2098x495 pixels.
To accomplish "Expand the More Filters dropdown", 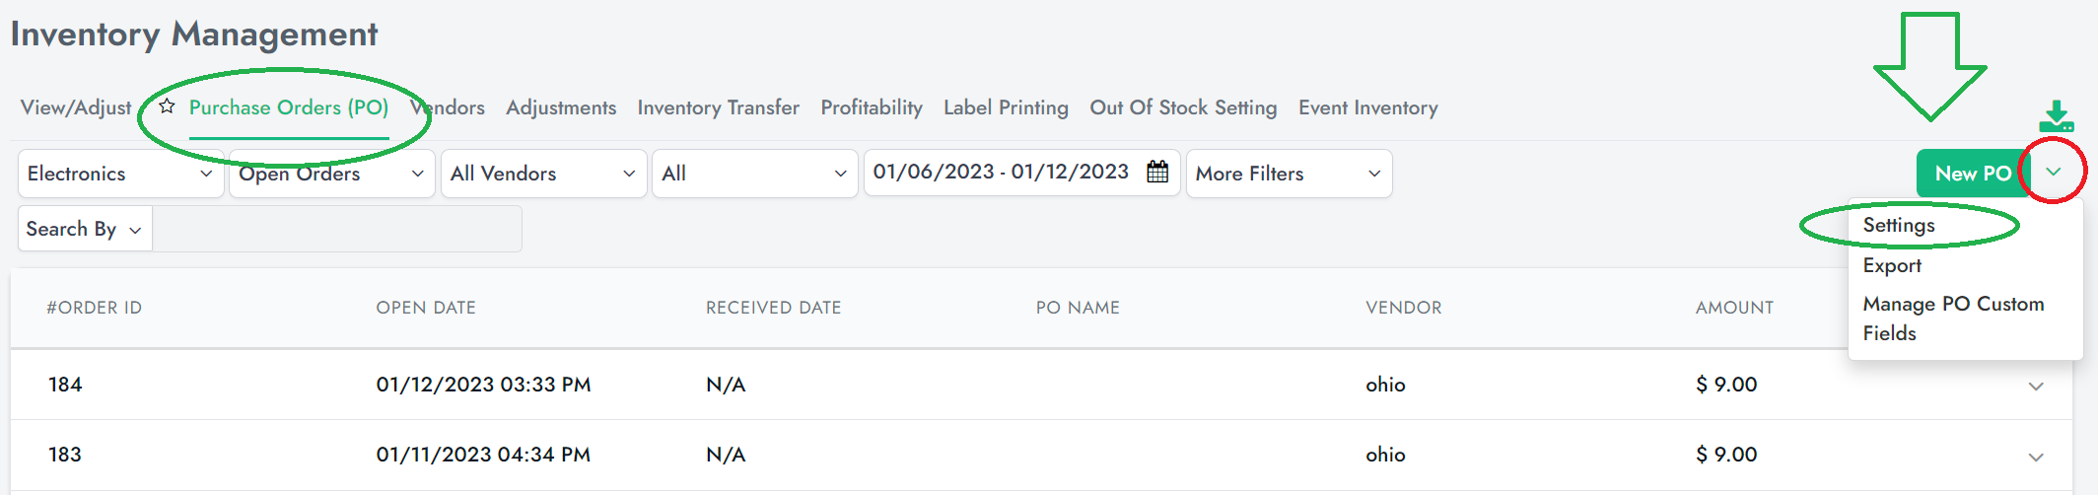I will (x=1289, y=174).
